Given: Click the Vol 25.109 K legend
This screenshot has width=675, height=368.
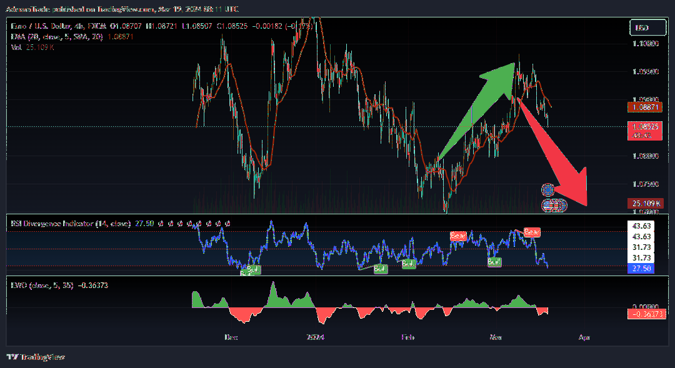Looking at the screenshot, I should point(32,47).
